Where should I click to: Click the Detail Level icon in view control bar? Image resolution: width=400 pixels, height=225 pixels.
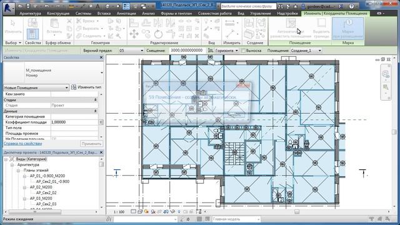pos(133,212)
